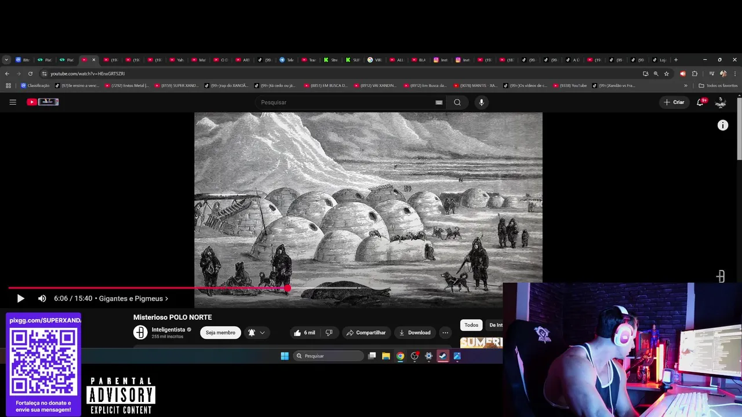Select the Todos filter chip
The width and height of the screenshot is (742, 417).
coord(471,325)
